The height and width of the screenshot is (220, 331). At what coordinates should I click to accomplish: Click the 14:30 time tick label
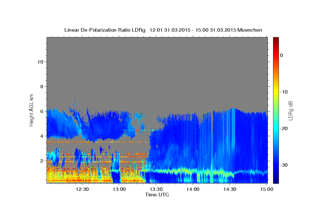(229, 189)
